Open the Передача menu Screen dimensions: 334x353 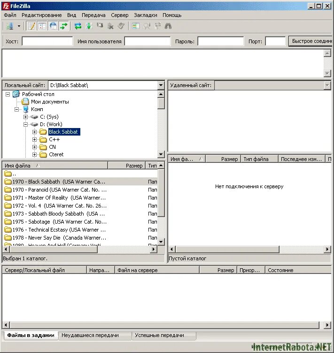93,15
